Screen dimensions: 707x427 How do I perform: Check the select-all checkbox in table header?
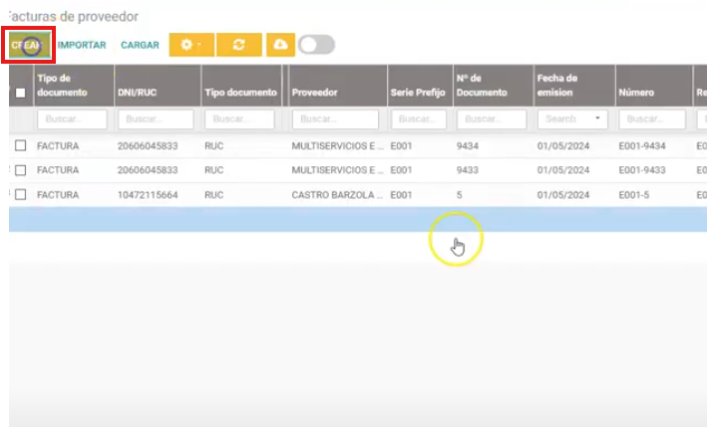tap(20, 93)
